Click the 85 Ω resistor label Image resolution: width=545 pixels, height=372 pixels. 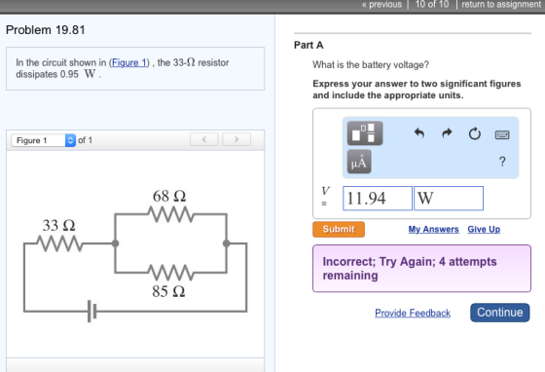tap(168, 291)
